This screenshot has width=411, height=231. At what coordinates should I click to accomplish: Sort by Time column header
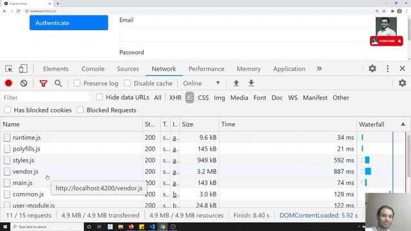pos(288,124)
